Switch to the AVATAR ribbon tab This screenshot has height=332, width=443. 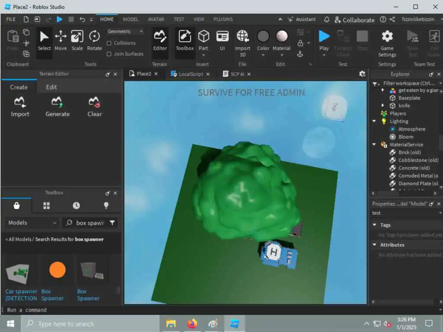156,19
